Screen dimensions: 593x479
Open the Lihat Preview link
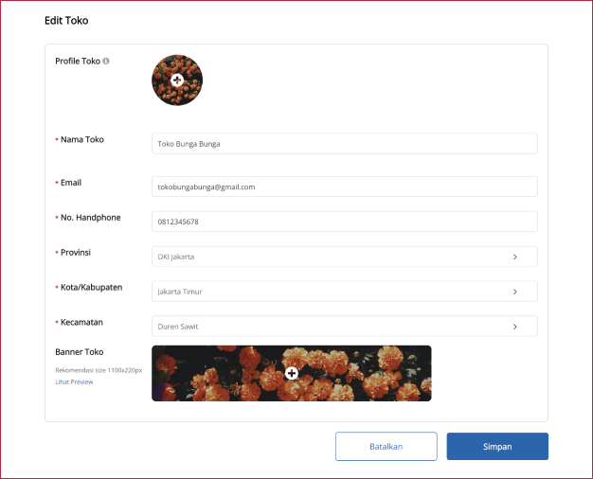[74, 381]
